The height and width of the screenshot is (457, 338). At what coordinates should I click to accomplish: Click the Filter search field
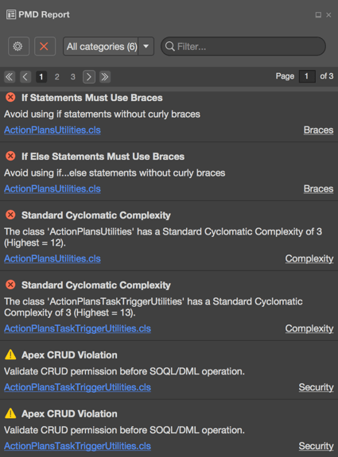(x=243, y=46)
